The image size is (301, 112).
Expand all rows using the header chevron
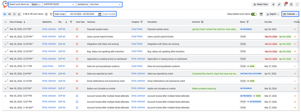pos(5,22)
